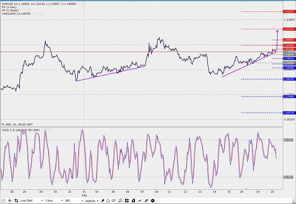The width and height of the screenshot is (296, 204).
Task: Click the chain link icon
Action: pyautogui.click(x=146, y=201)
